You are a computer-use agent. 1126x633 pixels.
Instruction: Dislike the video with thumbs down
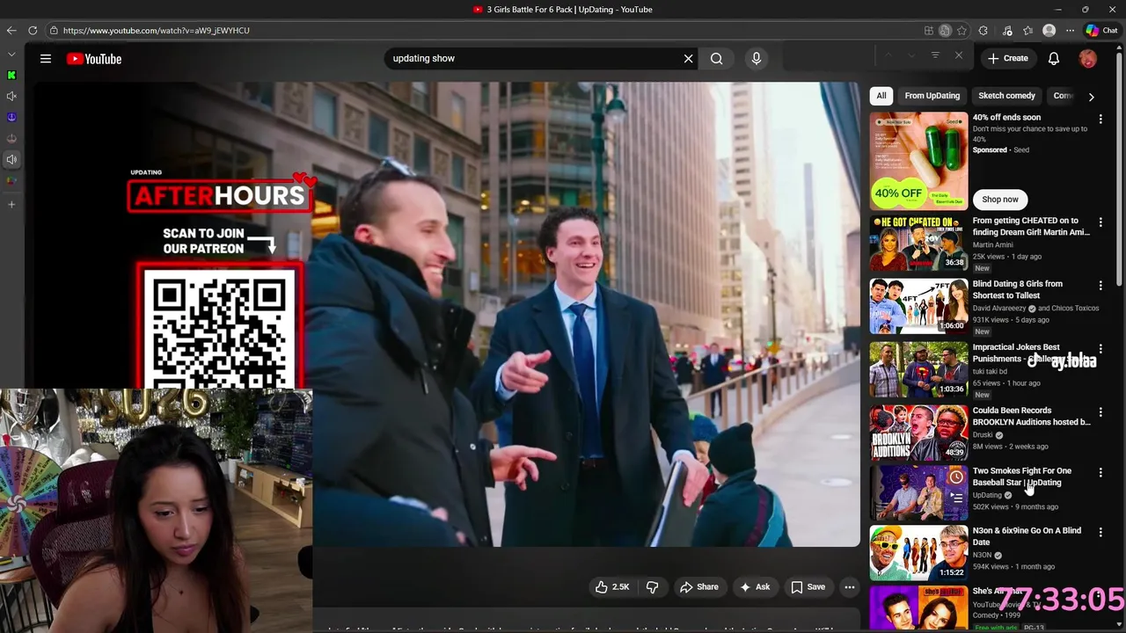coord(652,587)
